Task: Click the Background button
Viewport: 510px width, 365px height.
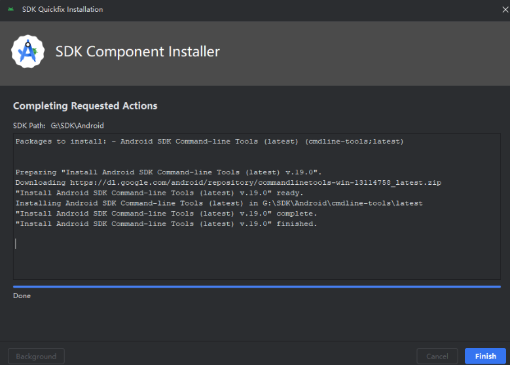Action: coord(36,356)
